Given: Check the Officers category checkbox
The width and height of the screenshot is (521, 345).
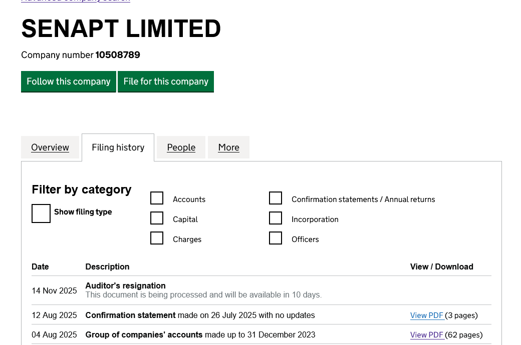Looking at the screenshot, I should click(x=276, y=238).
